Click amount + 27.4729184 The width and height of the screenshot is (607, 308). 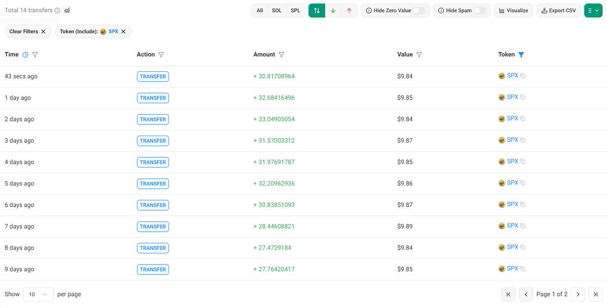(272, 248)
